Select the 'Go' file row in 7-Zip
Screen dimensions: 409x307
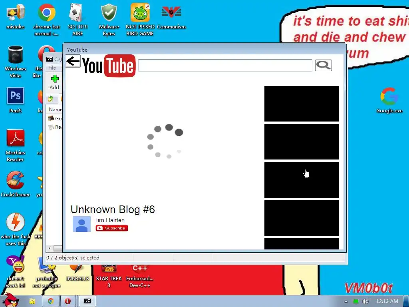tap(55, 118)
